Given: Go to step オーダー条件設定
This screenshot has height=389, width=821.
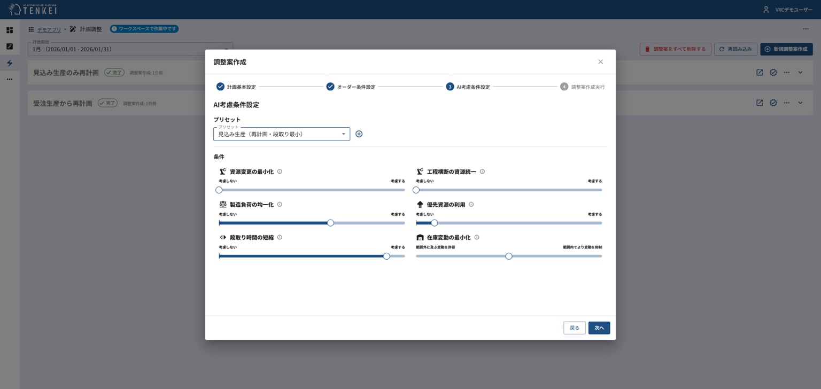Looking at the screenshot, I should click(351, 87).
